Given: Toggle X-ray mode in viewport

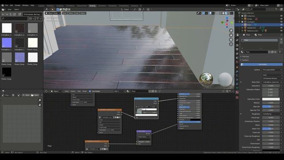Looking at the screenshot, I should [x=217, y=13].
